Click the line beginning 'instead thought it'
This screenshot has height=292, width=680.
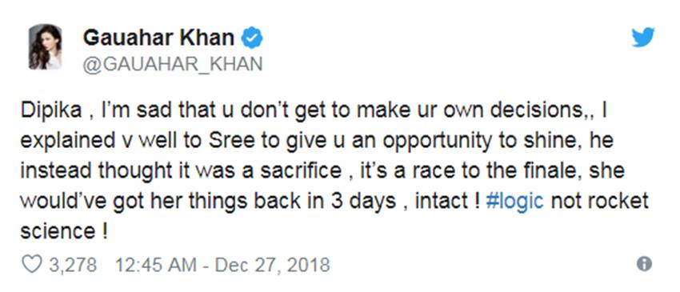coord(322,171)
